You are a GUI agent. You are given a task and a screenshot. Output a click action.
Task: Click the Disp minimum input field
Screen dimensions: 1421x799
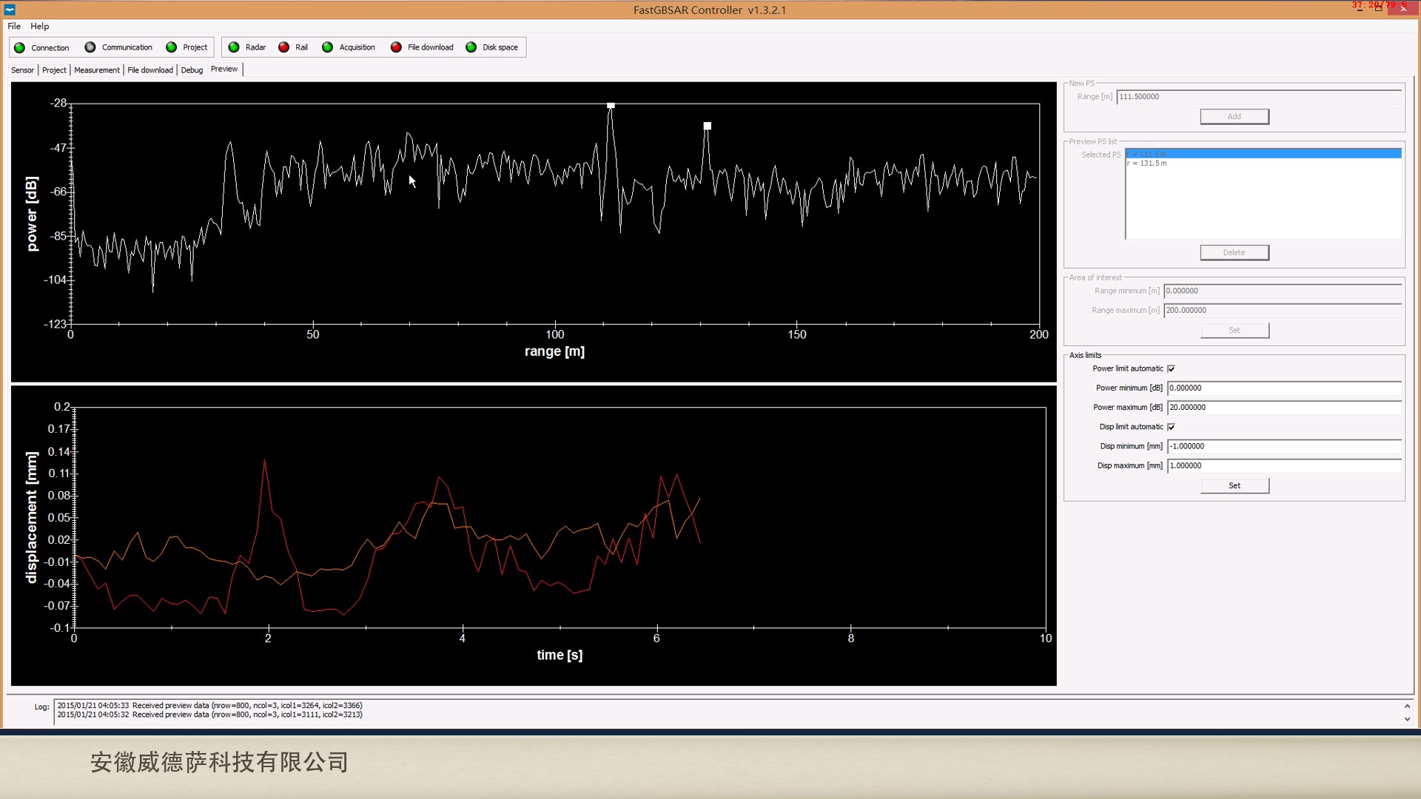pyautogui.click(x=1284, y=447)
